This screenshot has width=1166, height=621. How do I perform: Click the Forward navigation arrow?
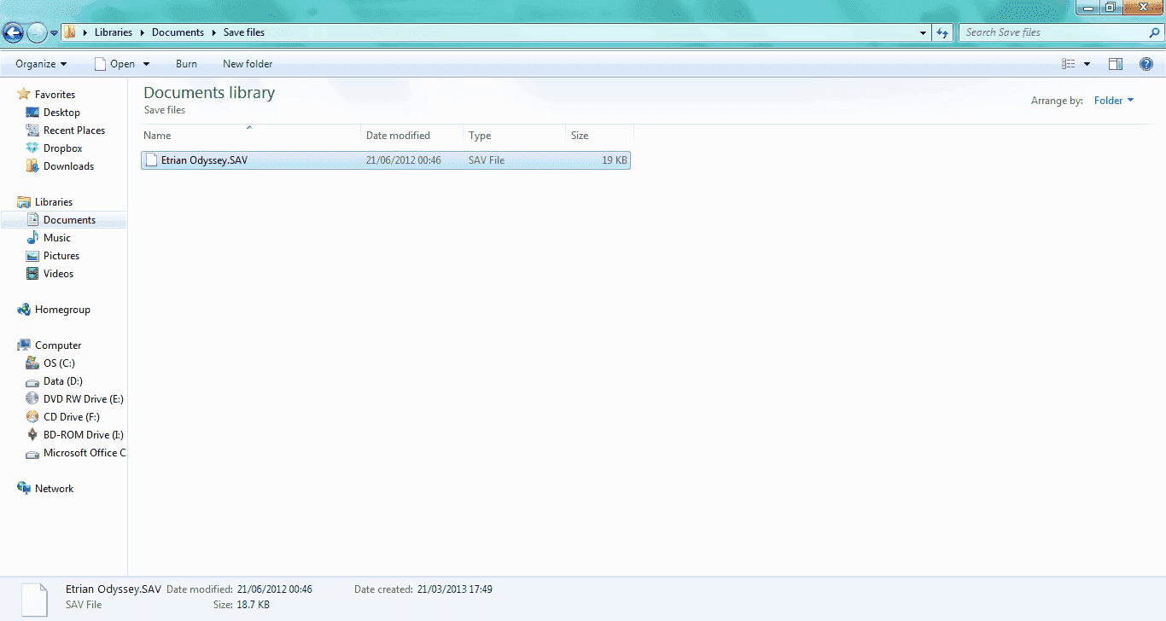coord(37,32)
